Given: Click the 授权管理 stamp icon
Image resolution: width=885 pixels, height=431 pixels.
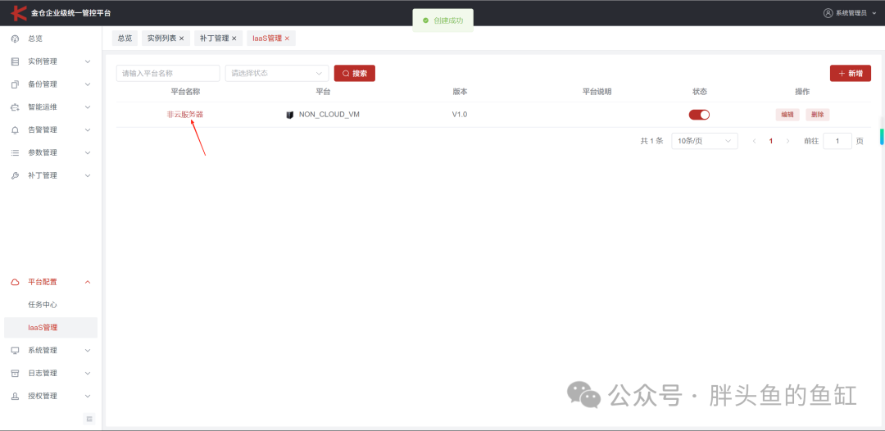Looking at the screenshot, I should 16,396.
